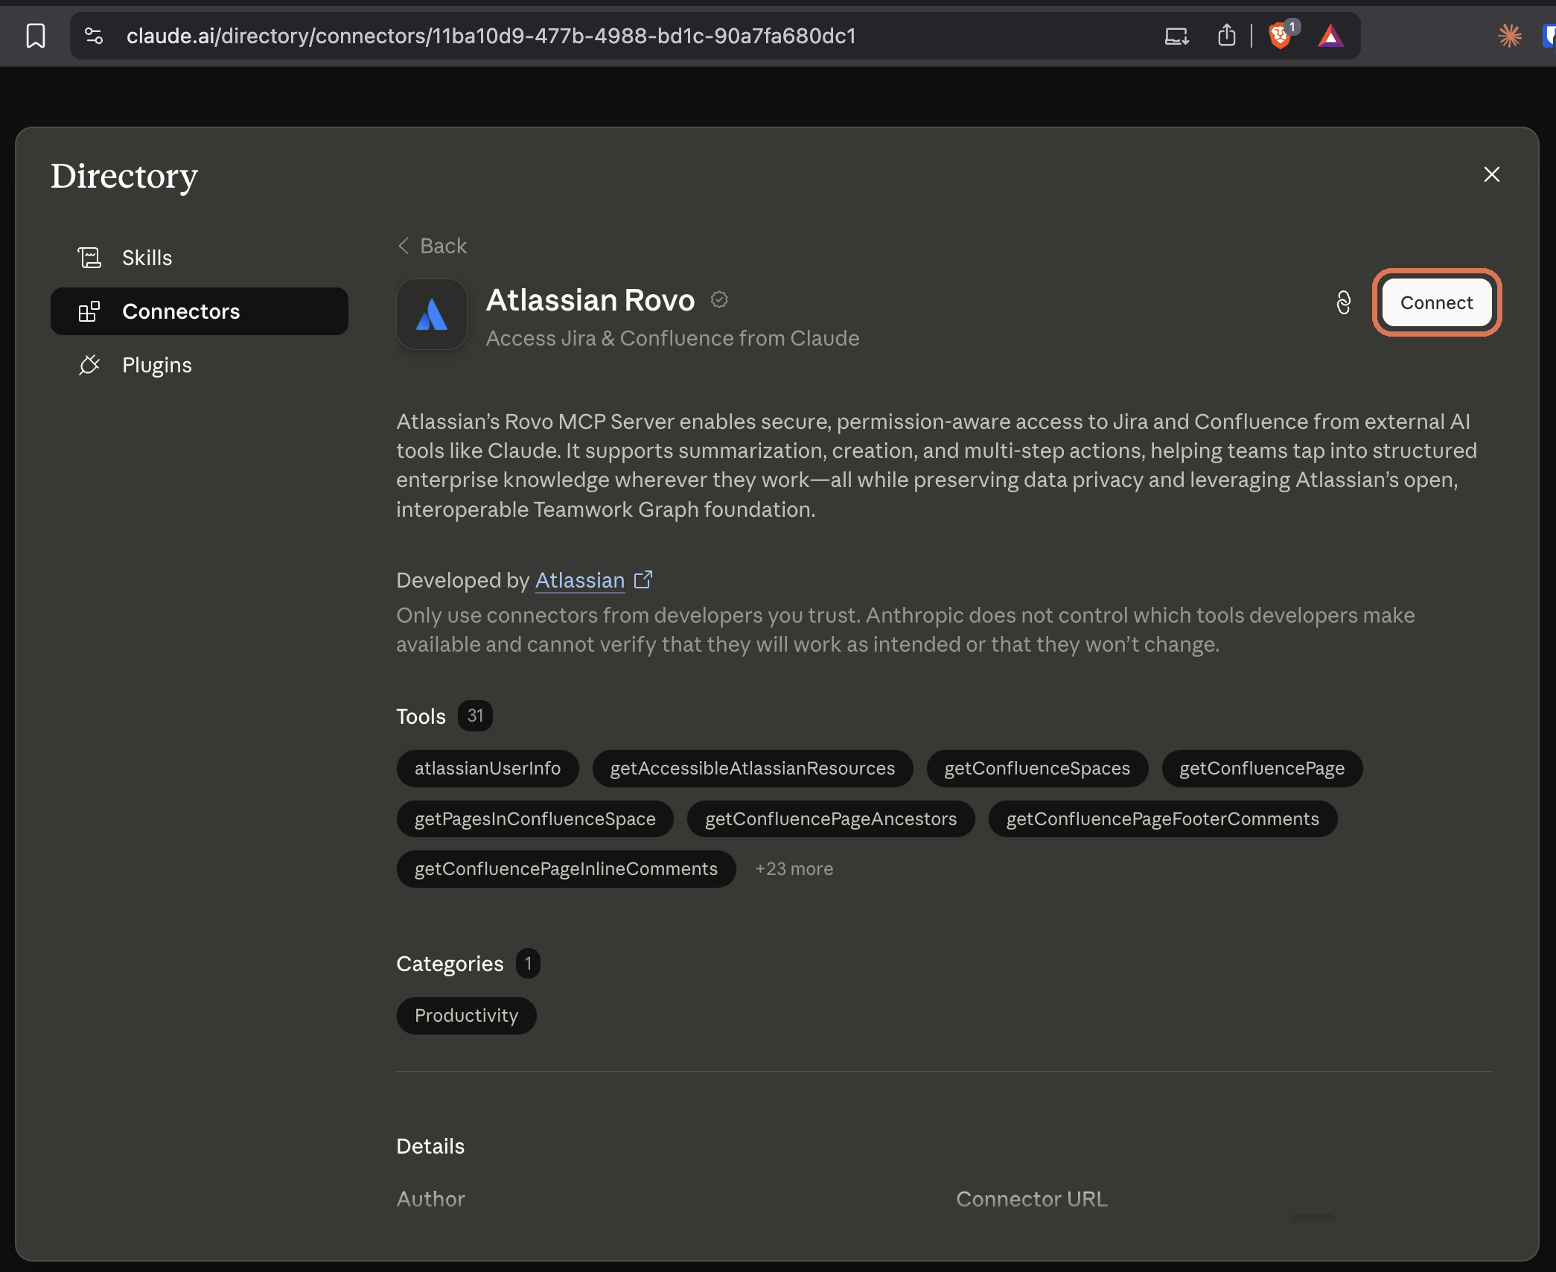The height and width of the screenshot is (1272, 1556).
Task: Click the Tools heading
Action: (x=421, y=716)
